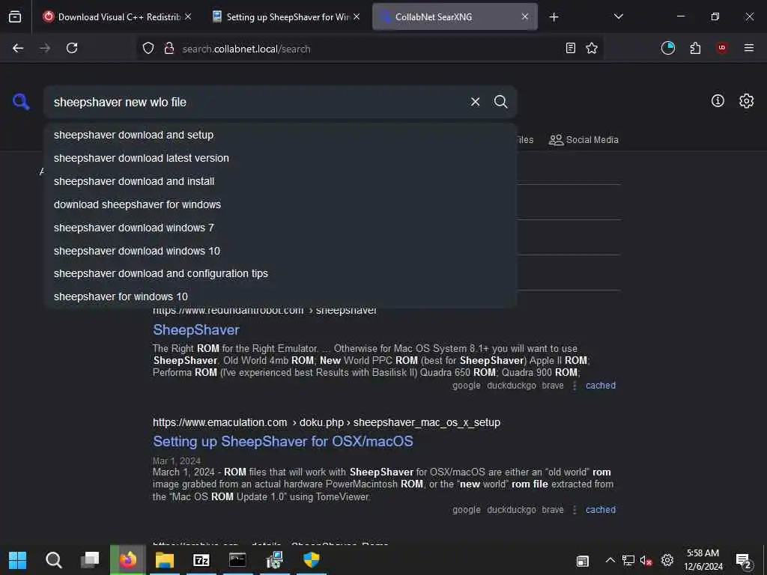Open the terminal window from taskbar
Viewport: 767px width, 575px height.
click(x=237, y=560)
